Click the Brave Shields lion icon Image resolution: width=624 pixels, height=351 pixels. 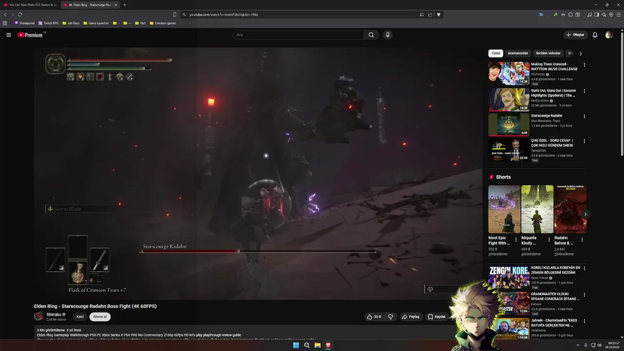click(439, 15)
